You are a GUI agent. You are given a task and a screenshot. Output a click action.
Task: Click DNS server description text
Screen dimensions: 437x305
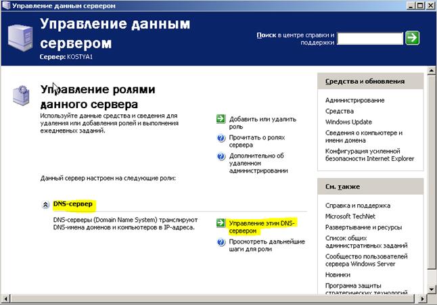[x=125, y=224]
